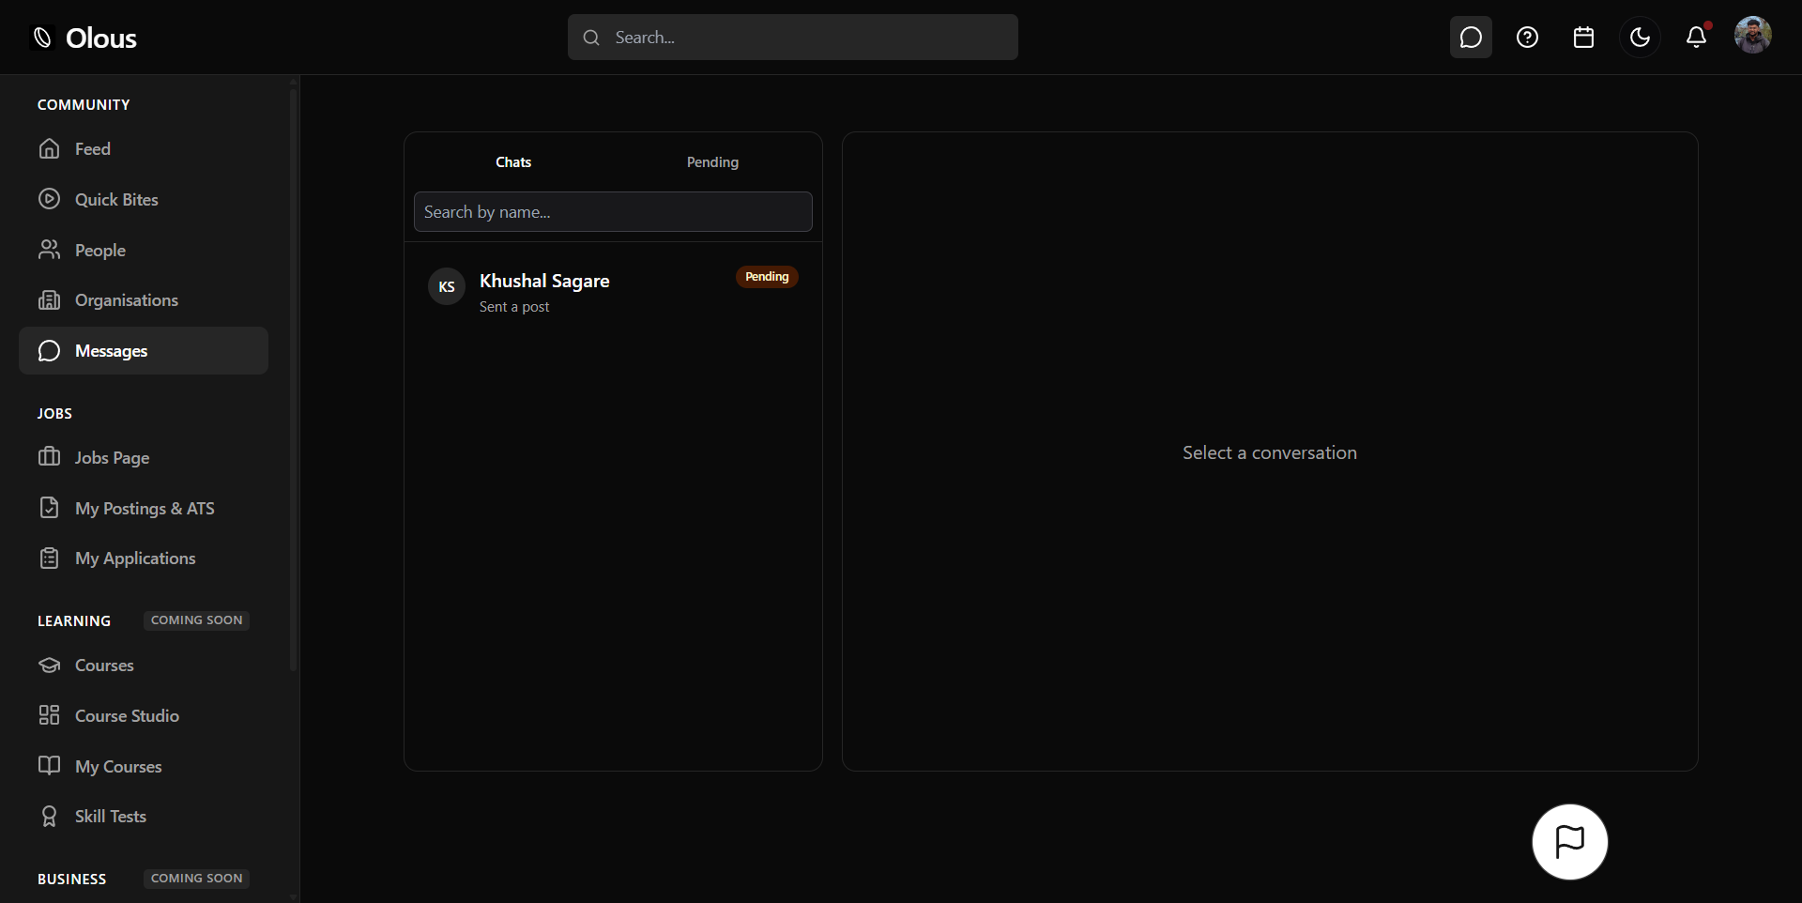The image size is (1802, 903).
Task: Click the Jobs Page briefcase icon
Action: (50, 457)
